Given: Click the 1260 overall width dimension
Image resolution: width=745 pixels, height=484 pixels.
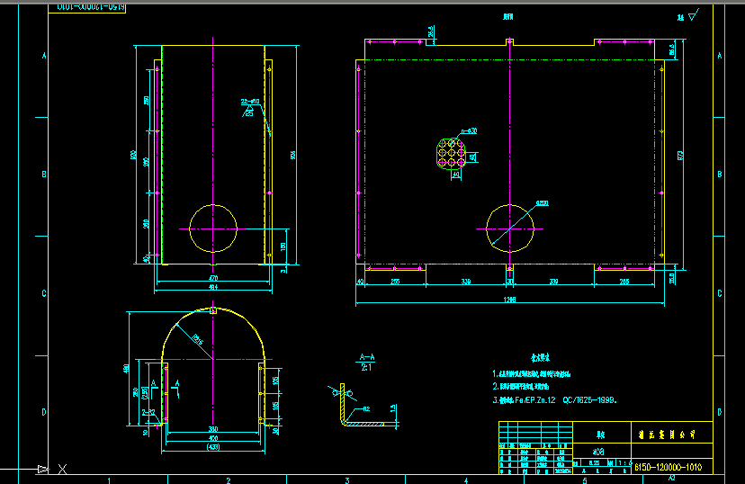Looking at the screenshot, I should (x=509, y=299).
